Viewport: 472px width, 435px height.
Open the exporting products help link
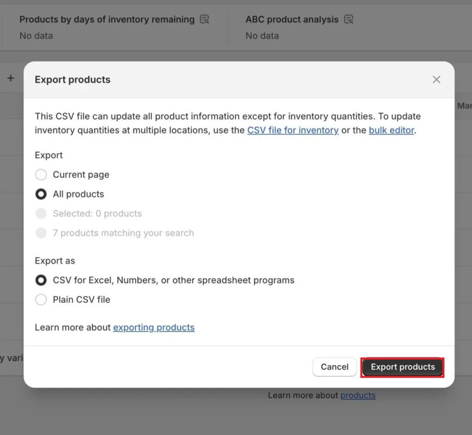pyautogui.click(x=153, y=328)
